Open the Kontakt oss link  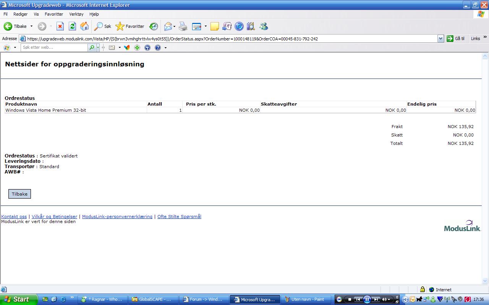(x=14, y=217)
